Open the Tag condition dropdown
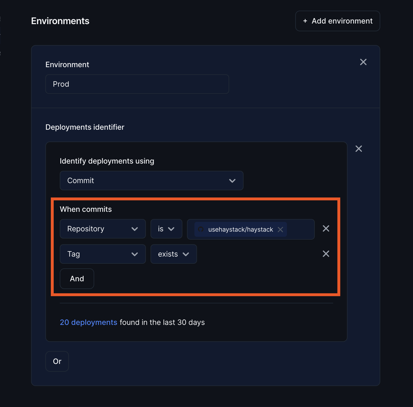 click(103, 254)
